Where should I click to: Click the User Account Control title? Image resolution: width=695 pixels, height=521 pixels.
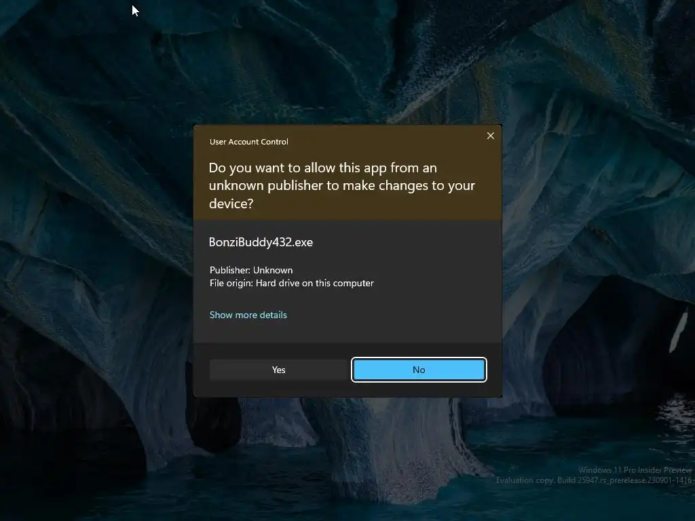point(248,142)
